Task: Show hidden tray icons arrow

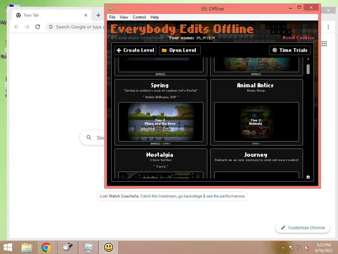Action: click(x=283, y=248)
